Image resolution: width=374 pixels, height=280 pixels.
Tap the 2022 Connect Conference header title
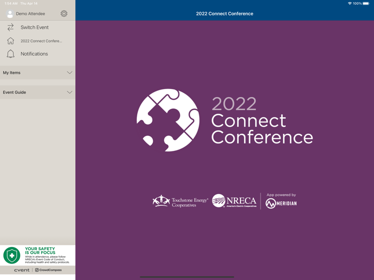tap(225, 14)
